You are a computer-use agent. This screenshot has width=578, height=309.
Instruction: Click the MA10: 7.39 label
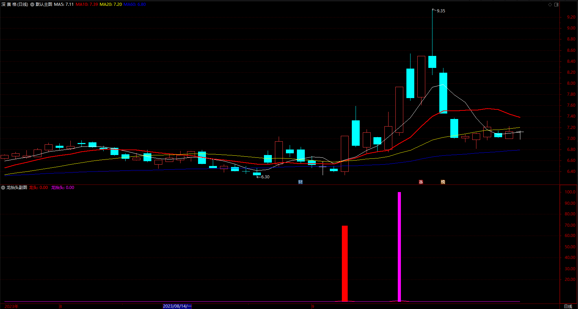point(87,4)
